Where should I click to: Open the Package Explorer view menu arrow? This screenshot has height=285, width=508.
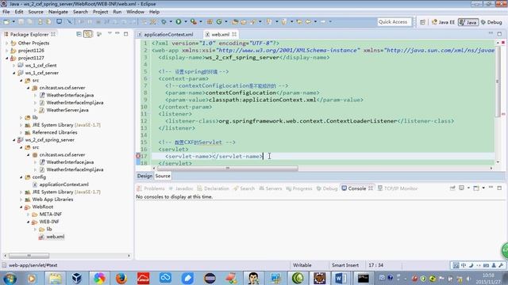(x=110, y=33)
